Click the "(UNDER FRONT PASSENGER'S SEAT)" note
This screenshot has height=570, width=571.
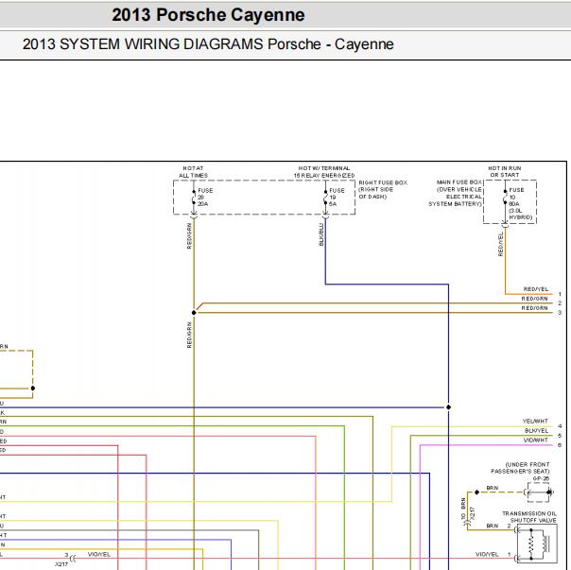click(520, 468)
